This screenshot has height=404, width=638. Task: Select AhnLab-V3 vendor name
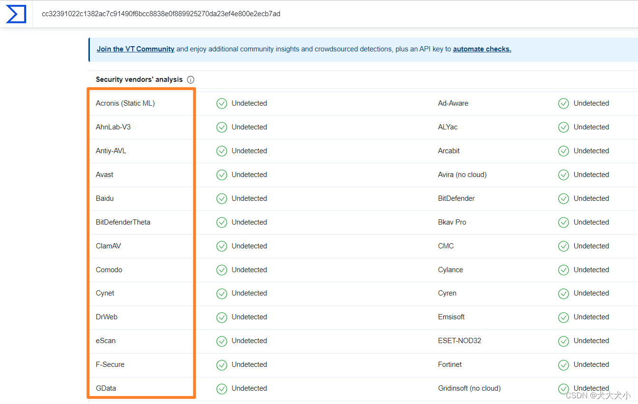pos(113,127)
